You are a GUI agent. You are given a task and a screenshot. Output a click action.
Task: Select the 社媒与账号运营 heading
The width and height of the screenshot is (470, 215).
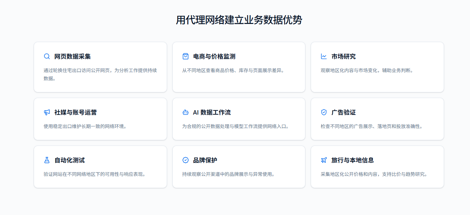pos(76,112)
